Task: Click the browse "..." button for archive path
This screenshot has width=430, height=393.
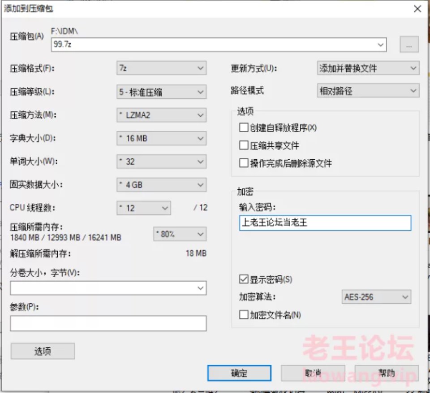Action: click(x=409, y=44)
